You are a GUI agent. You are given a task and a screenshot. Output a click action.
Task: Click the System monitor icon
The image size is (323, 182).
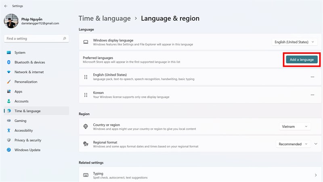click(x=8, y=53)
